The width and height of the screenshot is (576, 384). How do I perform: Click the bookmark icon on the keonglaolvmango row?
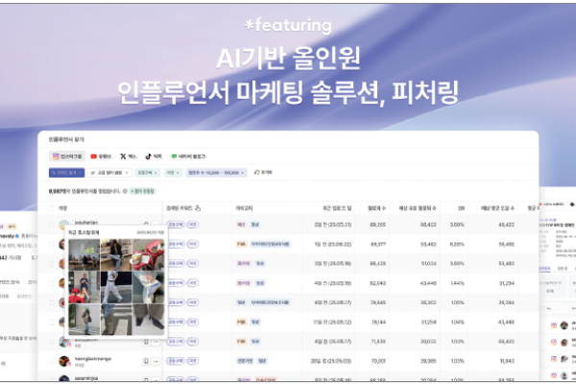(x=144, y=360)
